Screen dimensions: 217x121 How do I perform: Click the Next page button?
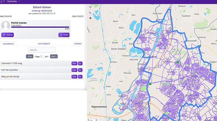[54, 56]
